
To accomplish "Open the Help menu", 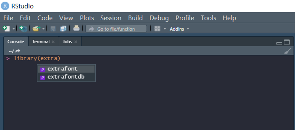I will click(x=229, y=18).
